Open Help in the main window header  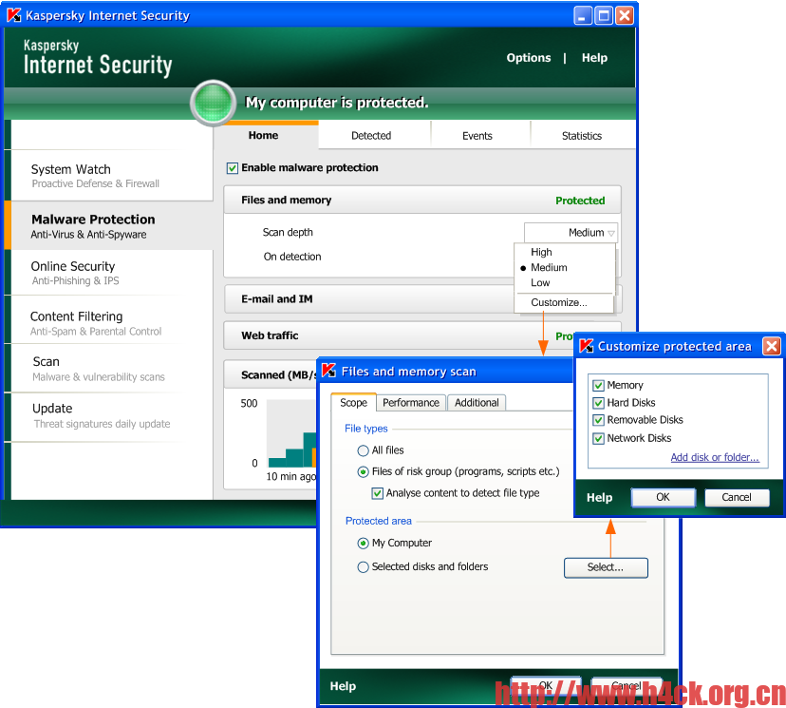point(594,58)
